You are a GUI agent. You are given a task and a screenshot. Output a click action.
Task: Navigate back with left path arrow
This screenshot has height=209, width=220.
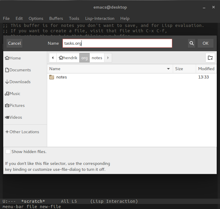(x=53, y=58)
